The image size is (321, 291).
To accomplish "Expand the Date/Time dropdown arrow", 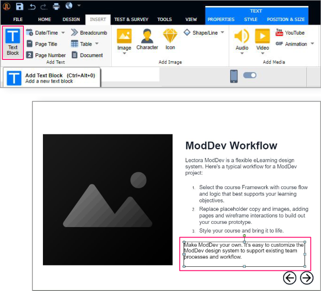I will tap(63, 33).
